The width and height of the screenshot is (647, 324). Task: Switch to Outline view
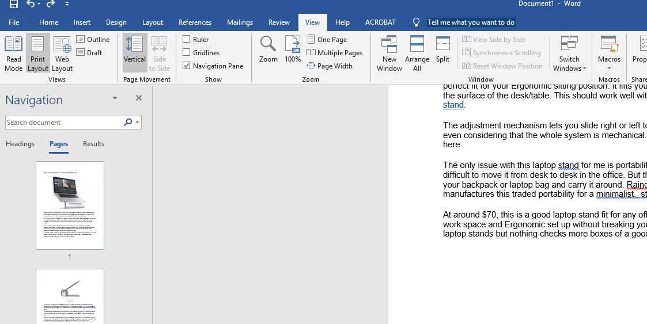pyautogui.click(x=93, y=40)
